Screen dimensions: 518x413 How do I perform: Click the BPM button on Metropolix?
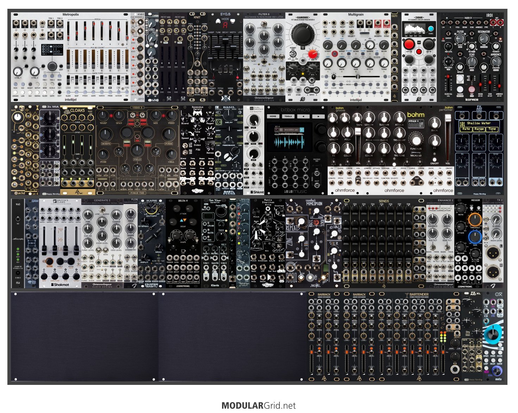pyautogui.click(x=45, y=84)
